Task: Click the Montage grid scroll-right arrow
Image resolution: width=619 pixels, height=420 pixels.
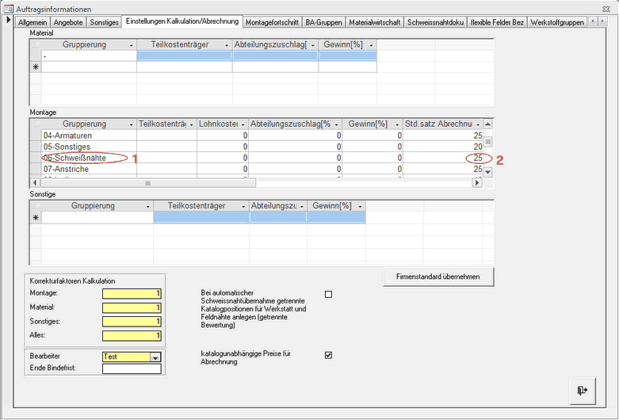Action: tap(477, 183)
